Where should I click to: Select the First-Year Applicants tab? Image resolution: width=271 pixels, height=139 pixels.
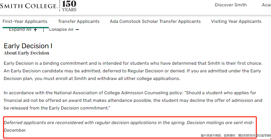(x=25, y=22)
